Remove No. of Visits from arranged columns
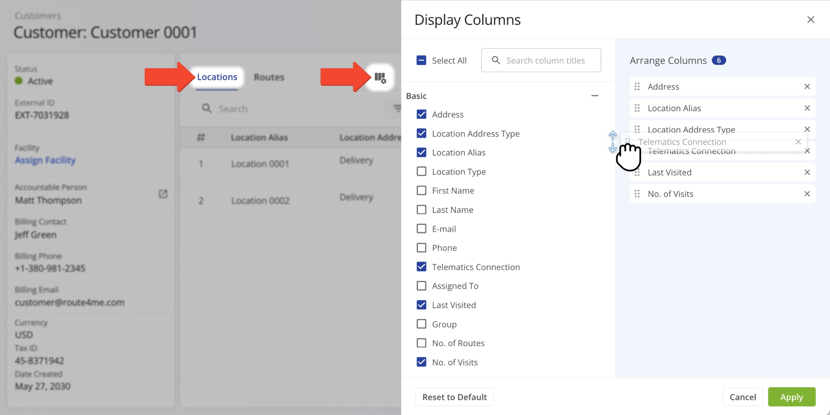 point(807,194)
